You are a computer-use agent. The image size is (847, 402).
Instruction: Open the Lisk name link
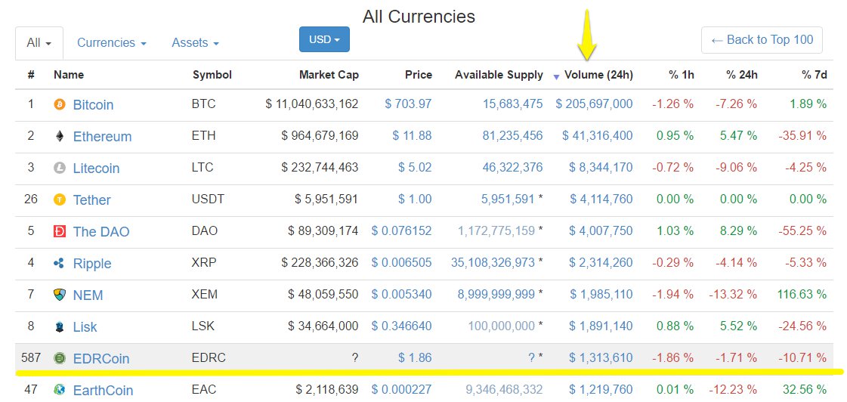[x=85, y=327]
